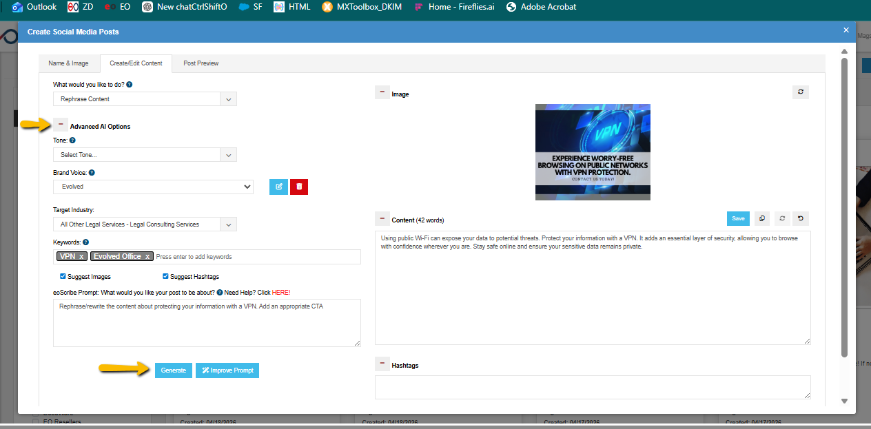
Task: Collapse the Image section
Action: click(x=382, y=92)
